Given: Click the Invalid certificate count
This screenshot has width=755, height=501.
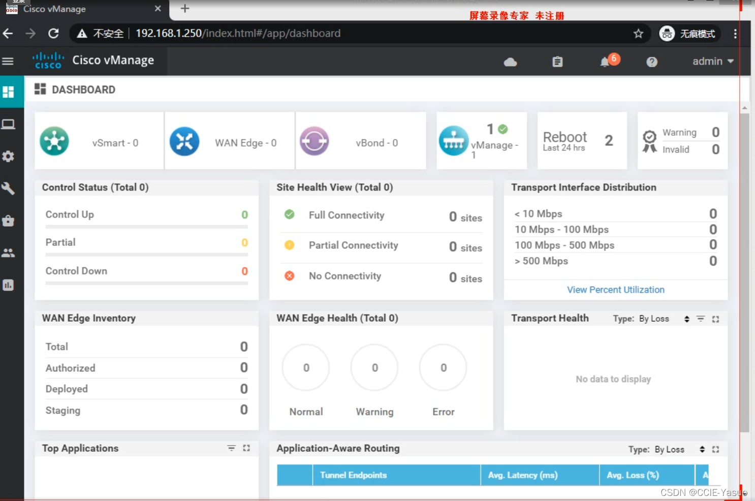Looking at the screenshot, I should pyautogui.click(x=715, y=149).
